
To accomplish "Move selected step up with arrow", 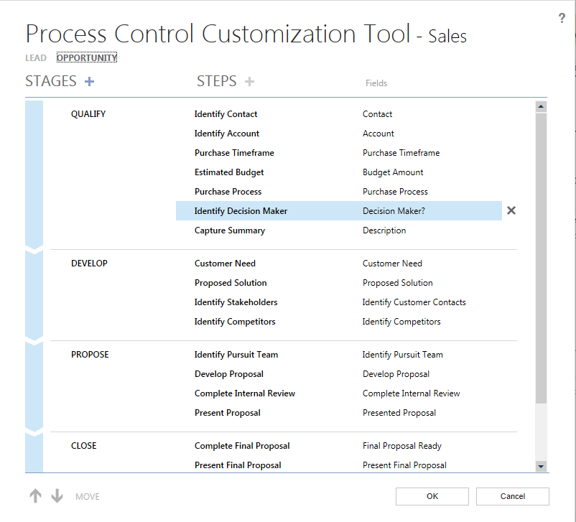I will pos(35,496).
